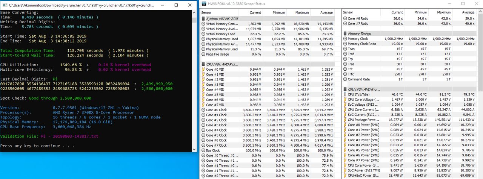
Task: Click the Core #0 Power (SMU) icon
Action: 345,125
